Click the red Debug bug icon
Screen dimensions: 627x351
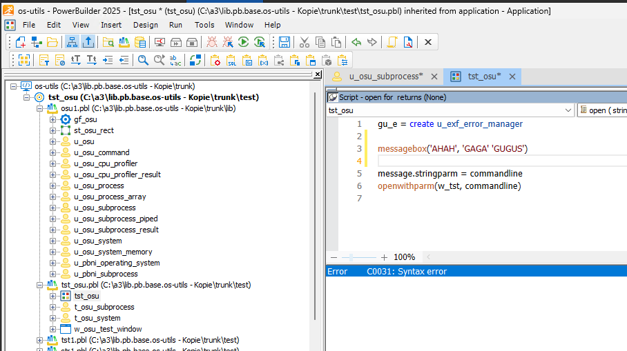click(x=212, y=42)
